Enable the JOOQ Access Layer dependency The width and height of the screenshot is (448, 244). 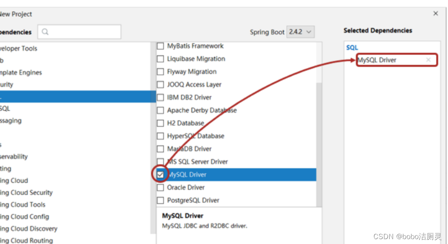[160, 84]
